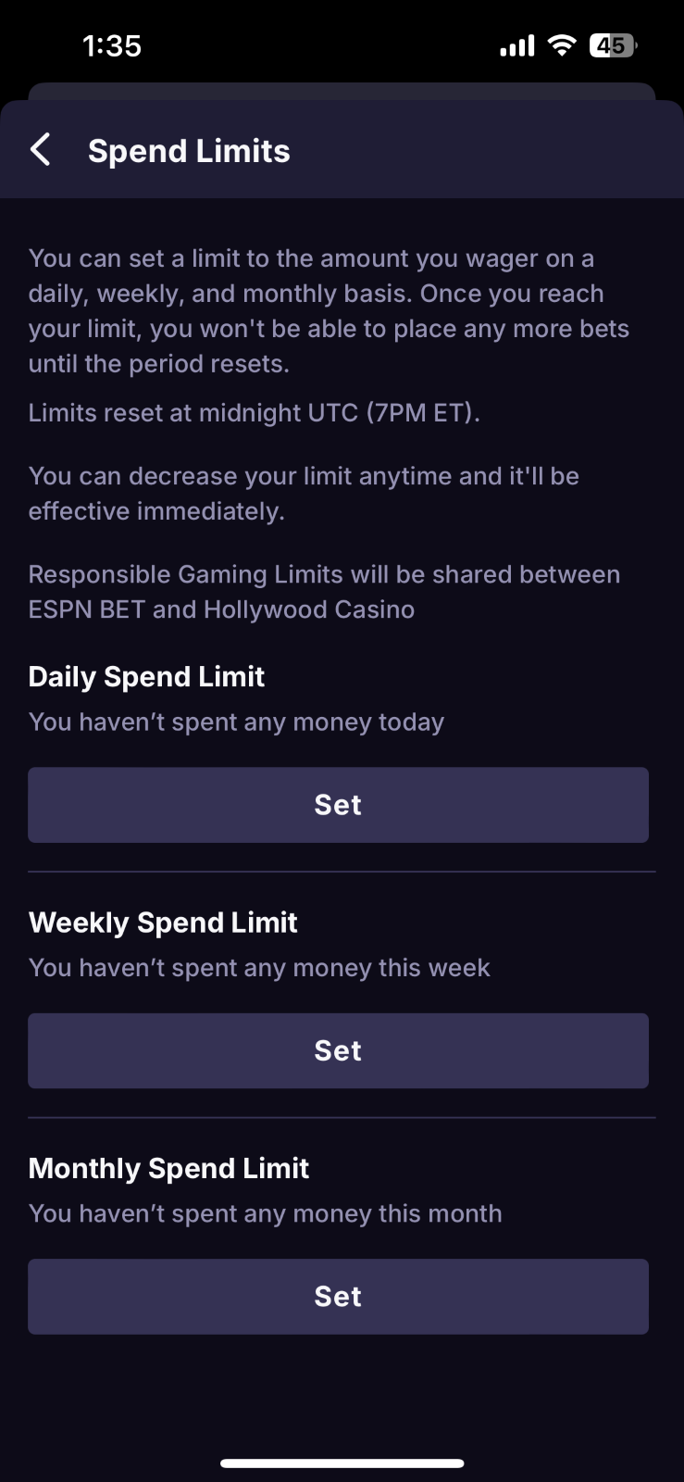Set the Daily Spend Limit
684x1482 pixels.
338,805
